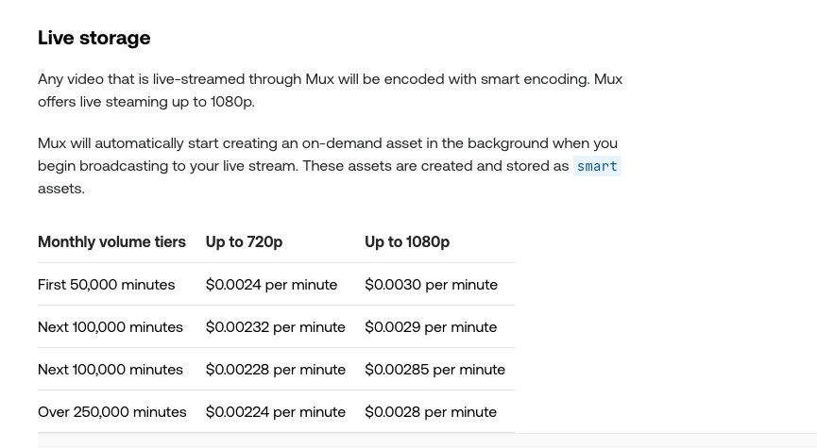The height and width of the screenshot is (448, 817).
Task: Click the "$0.0024 per minute" price cell
Action: (271, 284)
